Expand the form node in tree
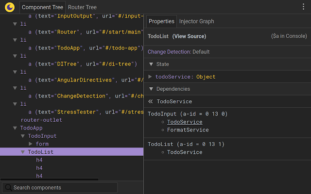 point(31,144)
